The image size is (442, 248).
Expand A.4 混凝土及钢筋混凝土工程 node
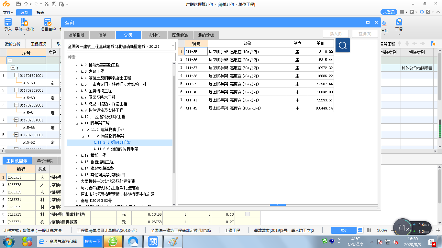tap(76, 78)
